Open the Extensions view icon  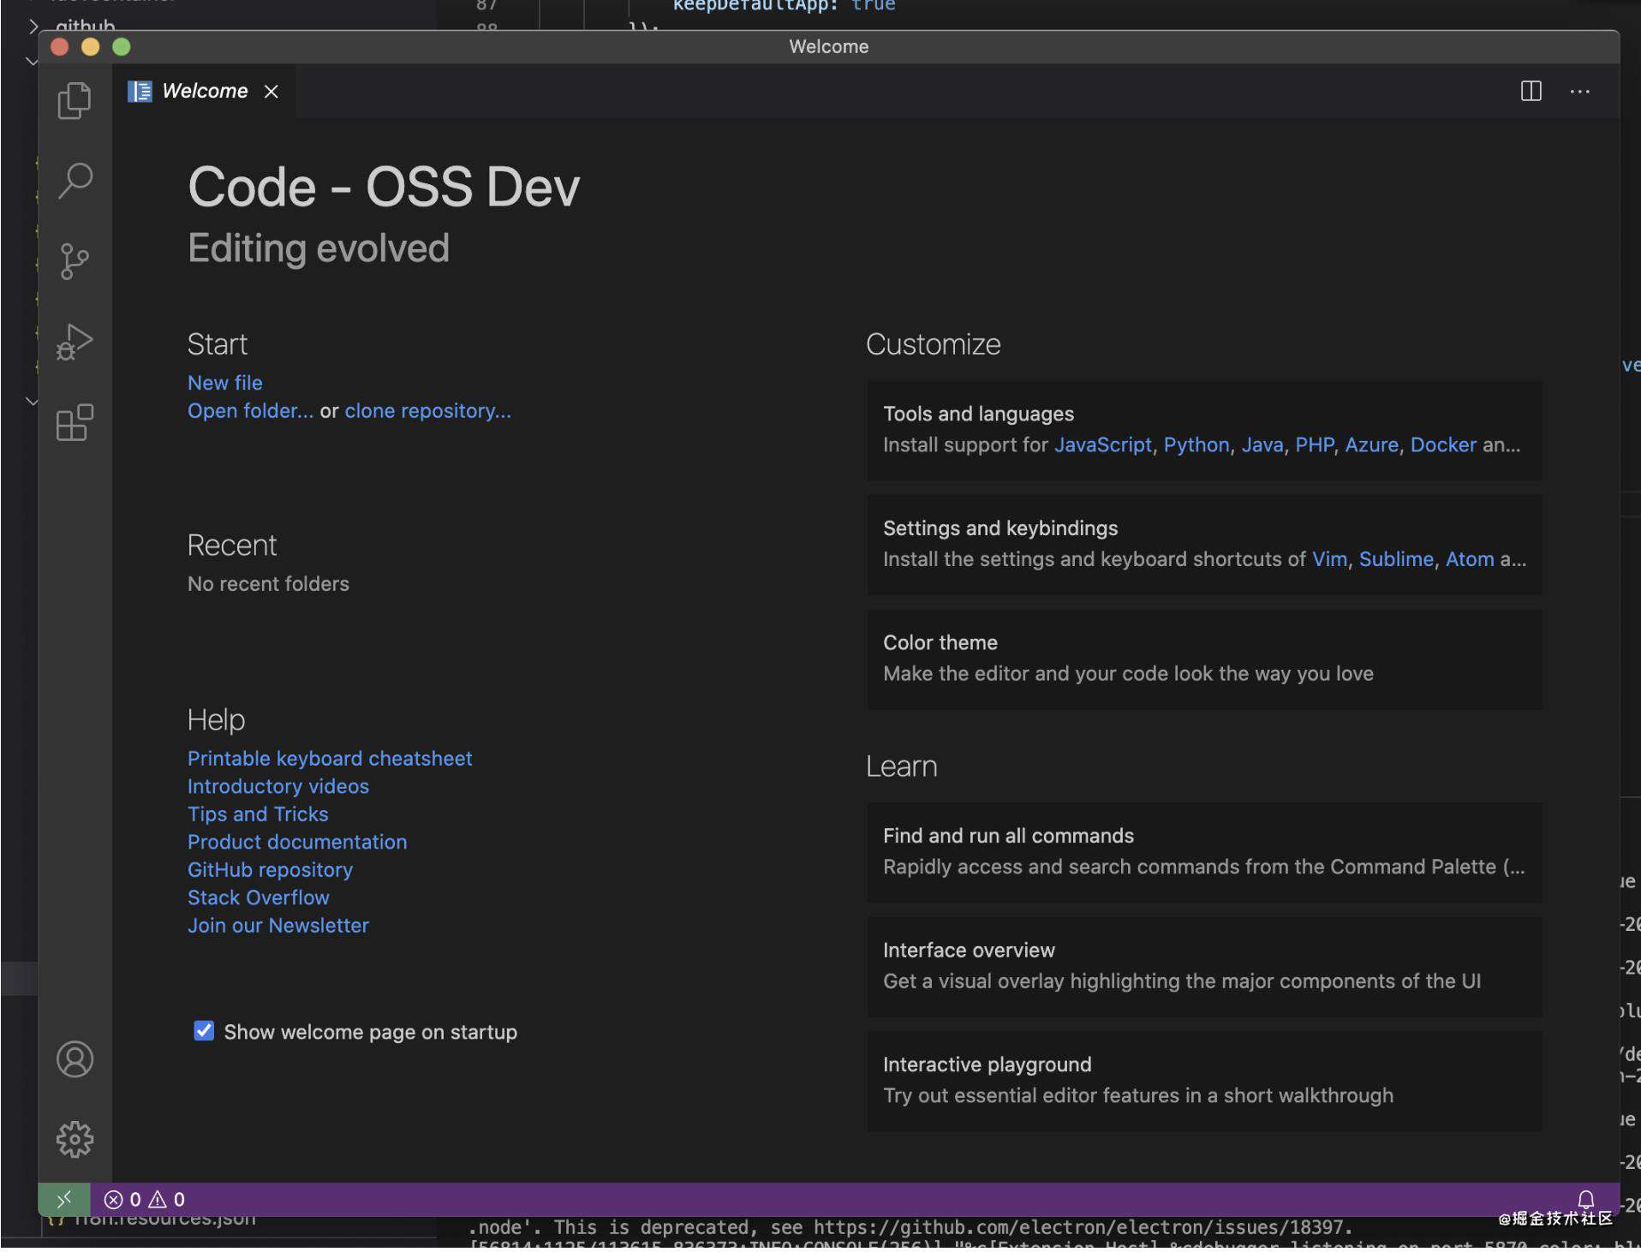[75, 422]
